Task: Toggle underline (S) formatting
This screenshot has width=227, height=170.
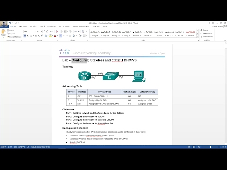Action: (x=31, y=36)
